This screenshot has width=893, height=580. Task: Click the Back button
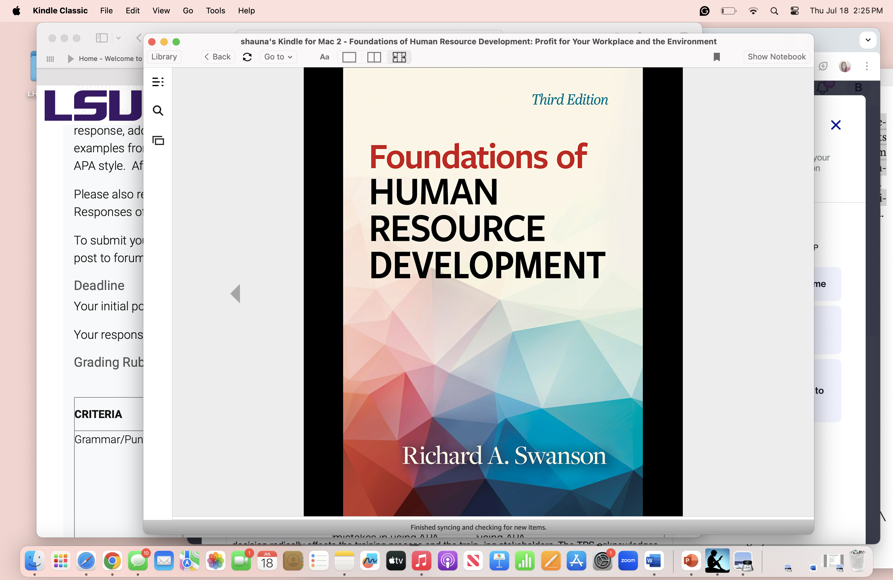pos(217,57)
